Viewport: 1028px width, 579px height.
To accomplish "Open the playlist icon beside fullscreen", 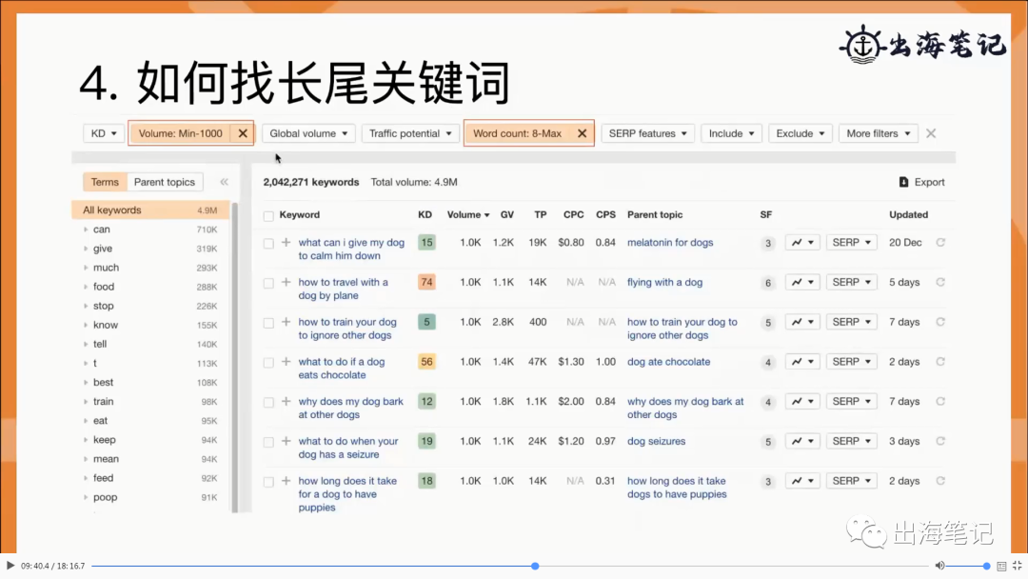I will point(1001,566).
